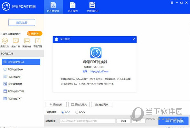The image size is (190, 128).
Task: Open the PDF转文件 tab
Action: [53, 7]
